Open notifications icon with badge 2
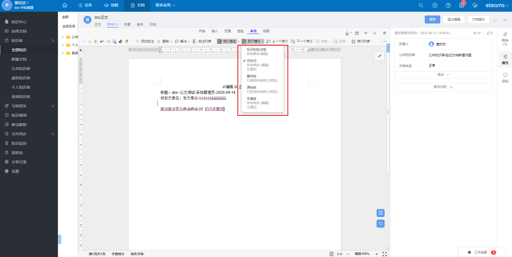The image size is (512, 257). tap(462, 5)
